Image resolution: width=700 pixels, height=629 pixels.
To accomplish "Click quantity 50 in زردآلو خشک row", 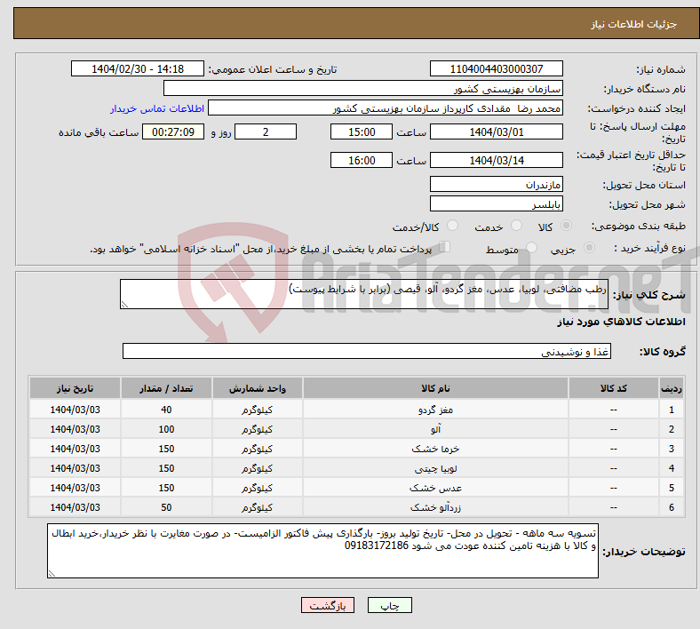I will click(166, 507).
